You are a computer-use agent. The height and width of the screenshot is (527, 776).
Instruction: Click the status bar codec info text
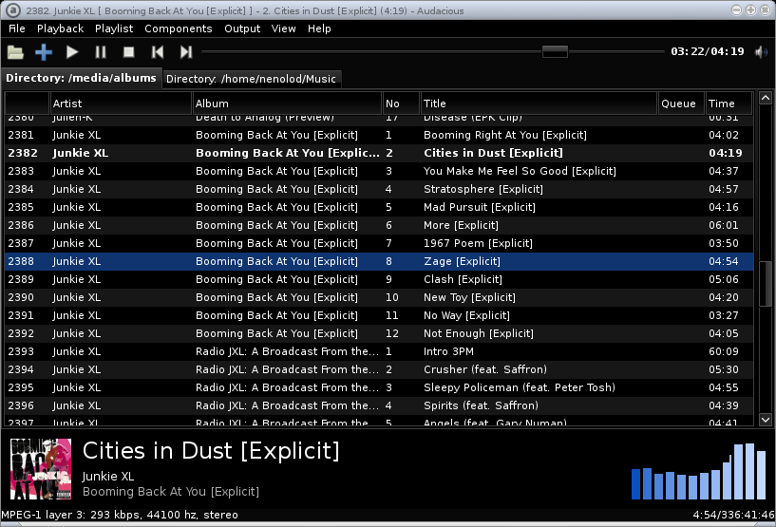coord(120,515)
